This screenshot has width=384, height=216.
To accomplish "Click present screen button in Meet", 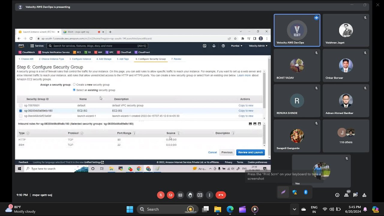I will pyautogui.click(x=200, y=195).
